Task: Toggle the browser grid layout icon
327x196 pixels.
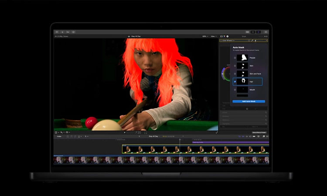Action: [x=247, y=32]
